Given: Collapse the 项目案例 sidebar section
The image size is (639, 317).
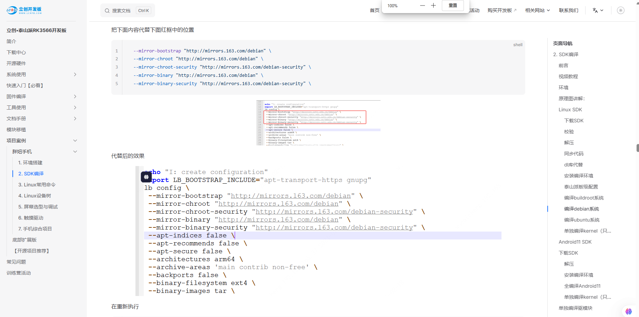Looking at the screenshot, I should tap(75, 141).
